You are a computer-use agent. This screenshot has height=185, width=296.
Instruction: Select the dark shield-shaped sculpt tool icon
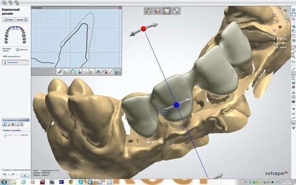coord(13,124)
